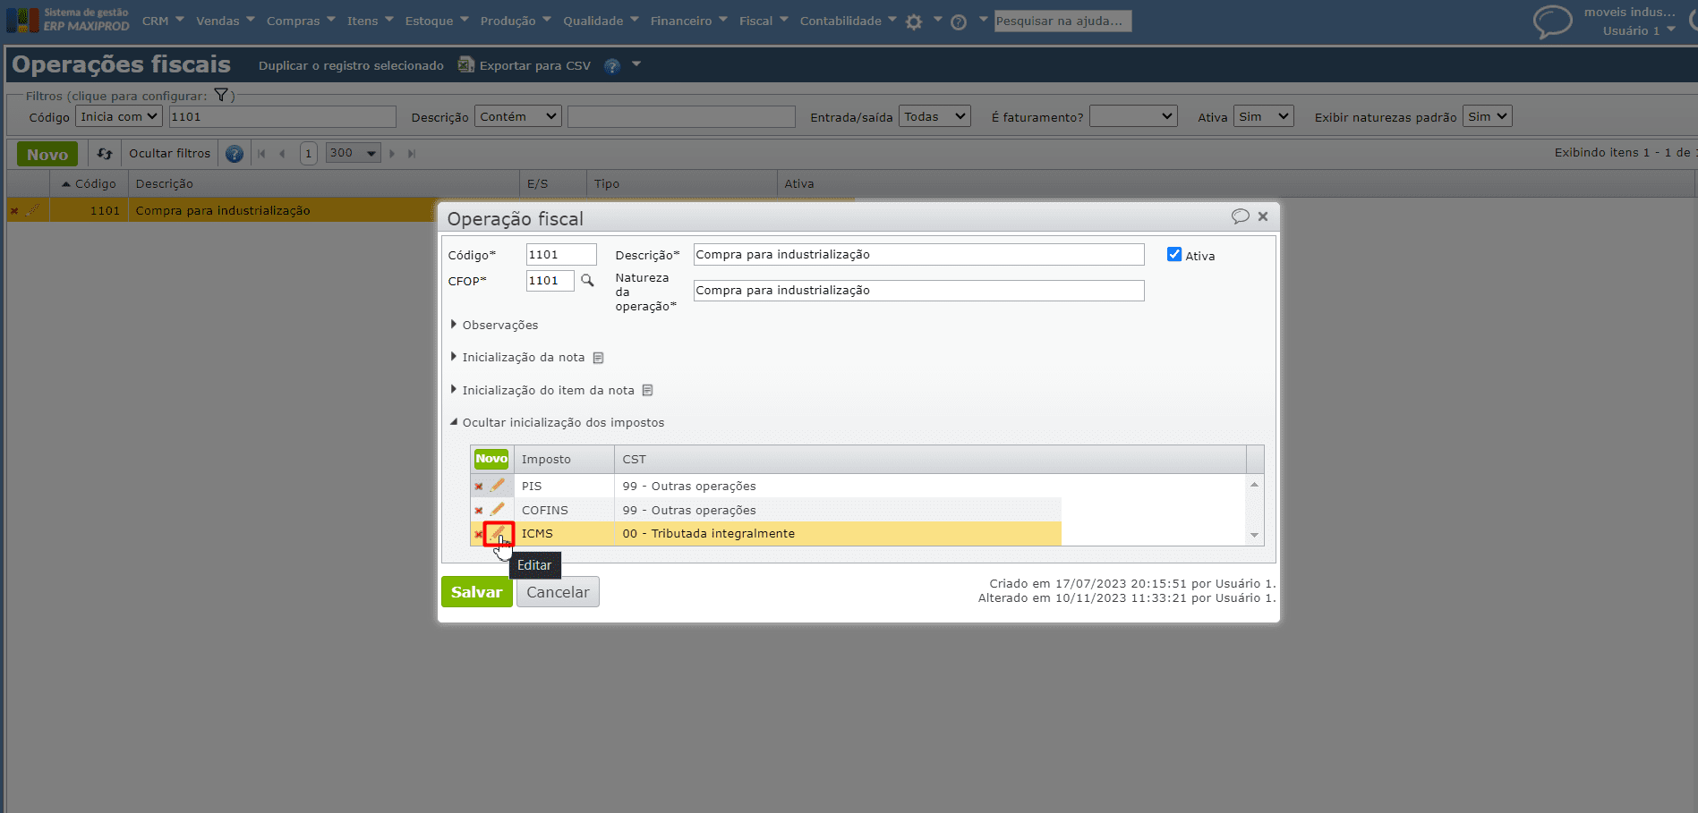Click the note item initialization document icon
1698x813 pixels.
(x=648, y=391)
